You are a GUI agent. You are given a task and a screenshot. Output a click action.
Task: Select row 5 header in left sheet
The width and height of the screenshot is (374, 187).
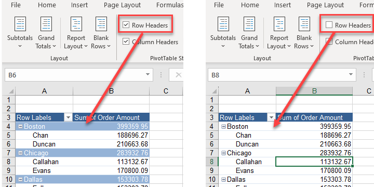pos(9,135)
